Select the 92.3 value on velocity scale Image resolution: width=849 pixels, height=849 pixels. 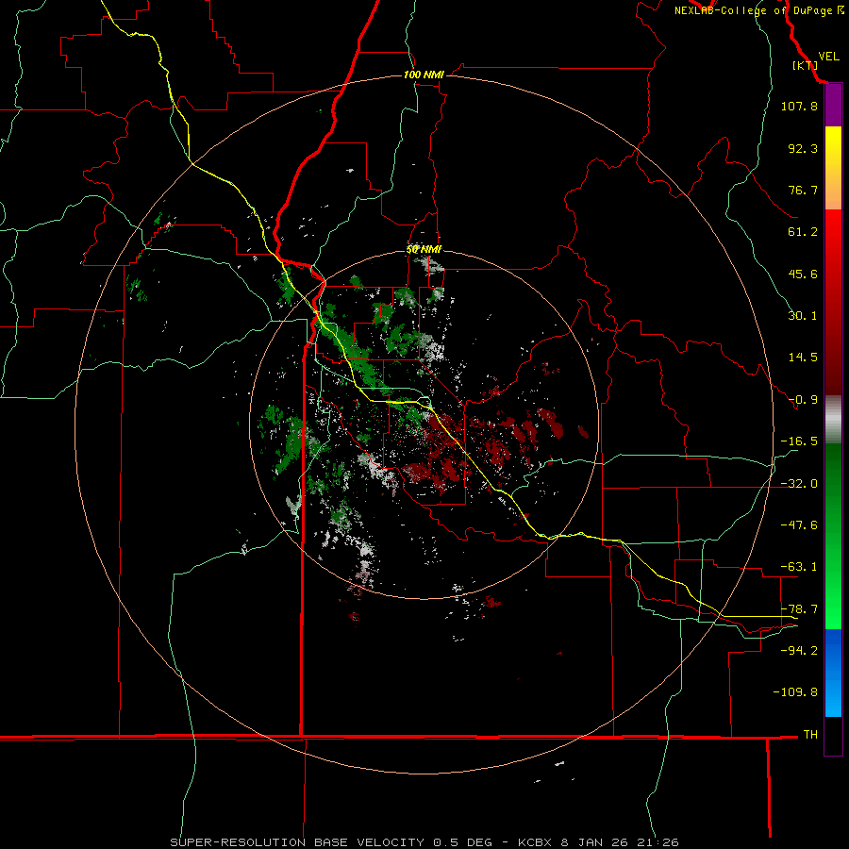[x=803, y=148]
